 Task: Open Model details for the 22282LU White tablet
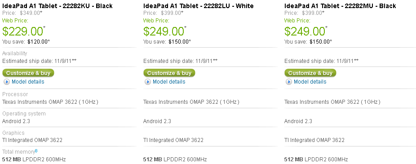click(x=169, y=82)
